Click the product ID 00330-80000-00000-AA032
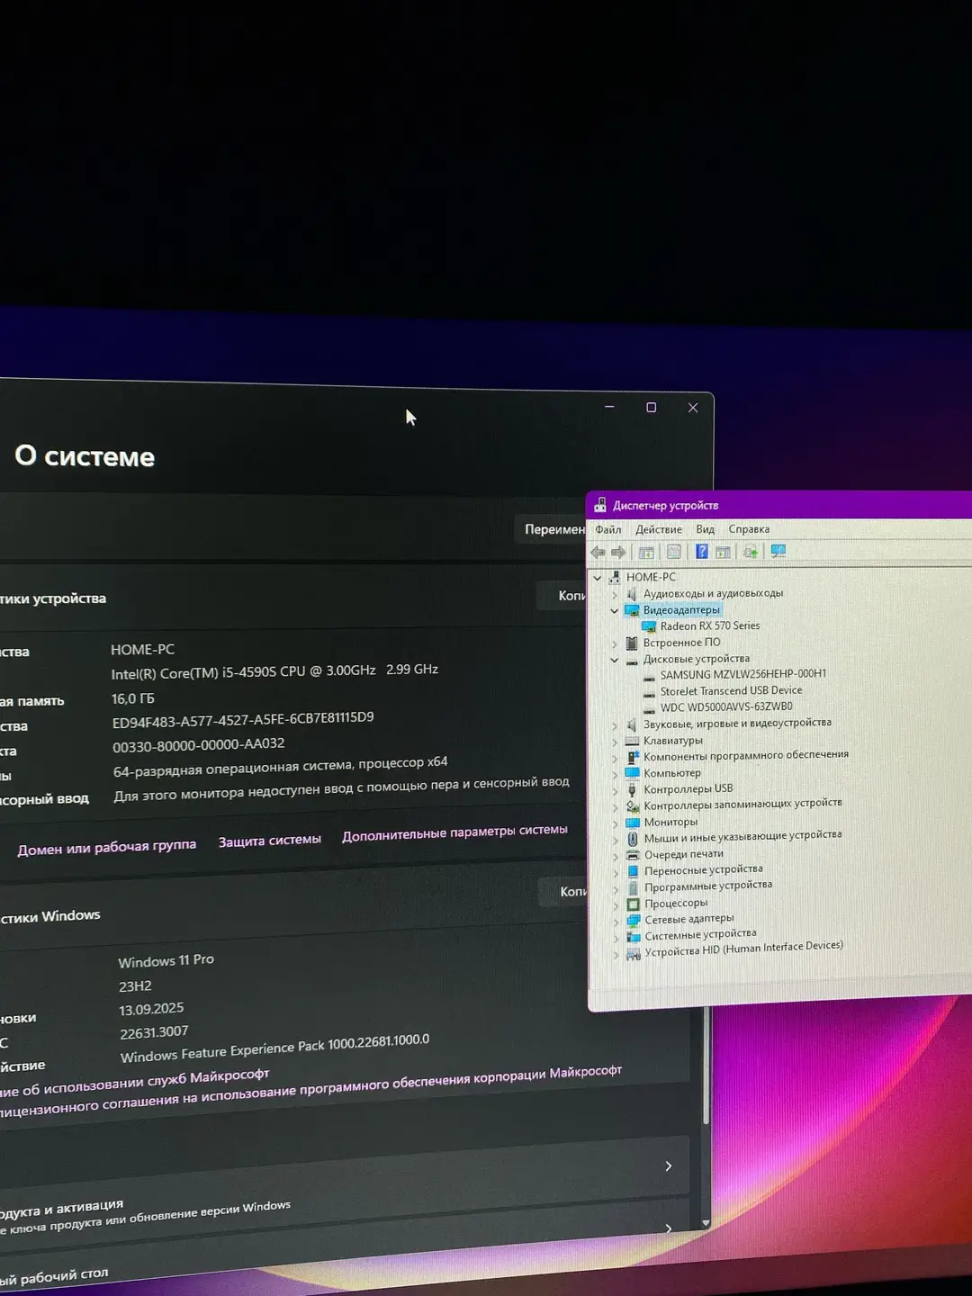 tap(199, 745)
